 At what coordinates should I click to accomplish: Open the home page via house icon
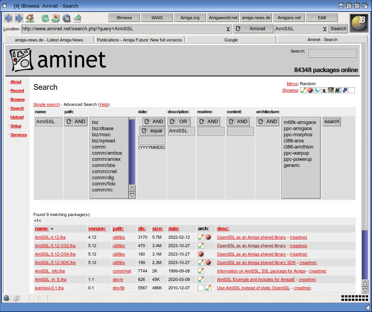point(30,18)
